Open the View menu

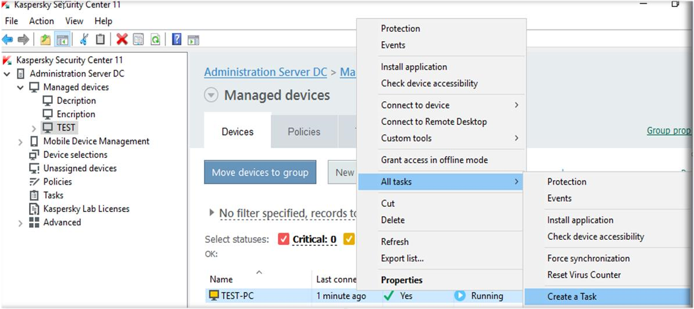pos(74,21)
